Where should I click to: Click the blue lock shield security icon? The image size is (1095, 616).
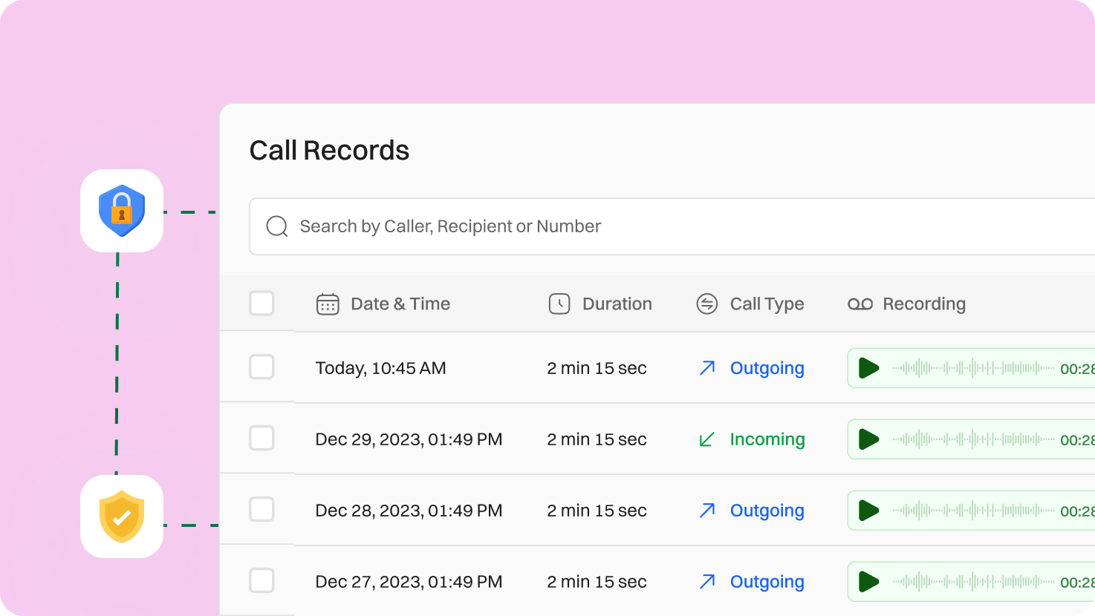tap(122, 210)
